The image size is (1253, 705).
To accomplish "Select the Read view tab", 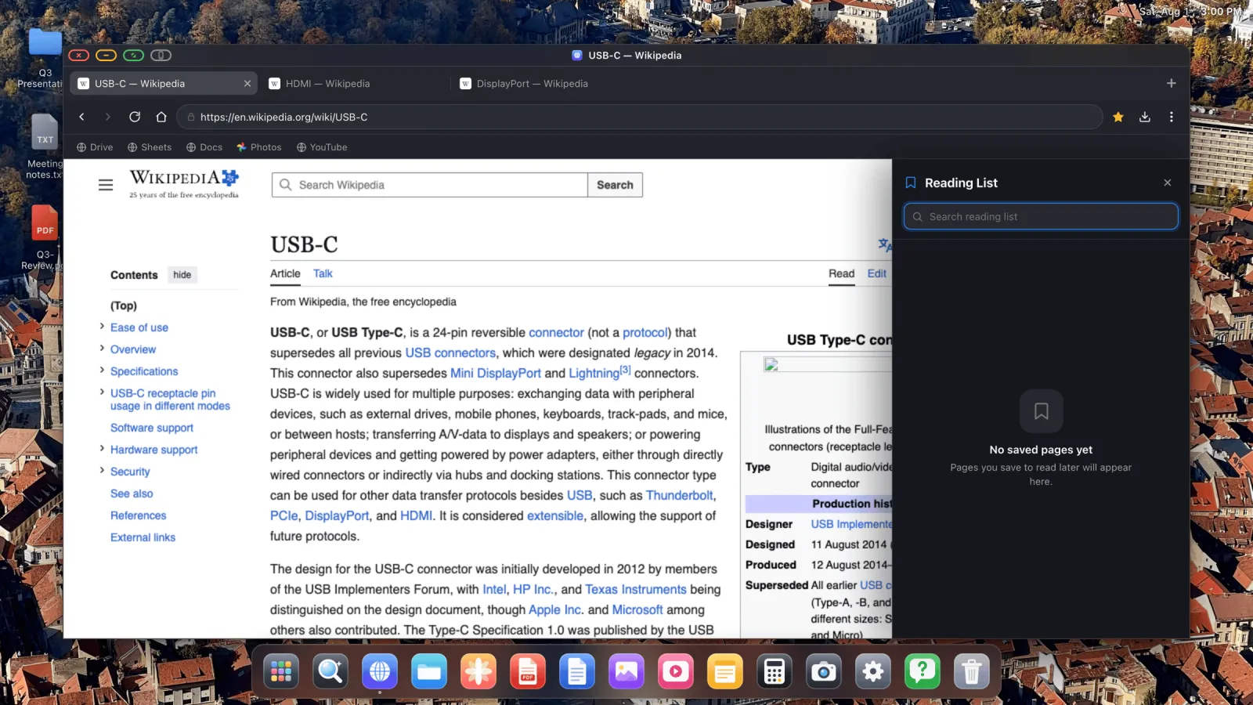I will [x=842, y=273].
